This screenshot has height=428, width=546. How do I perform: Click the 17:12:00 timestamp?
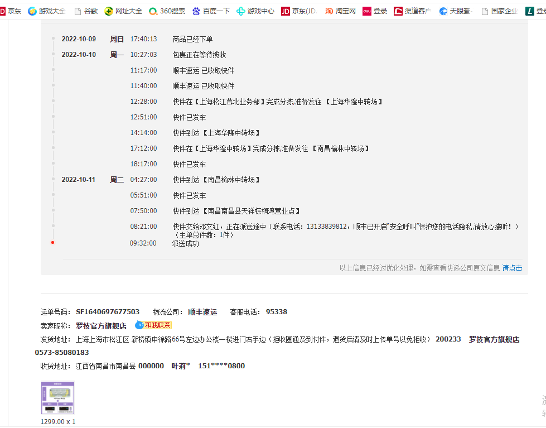point(143,148)
